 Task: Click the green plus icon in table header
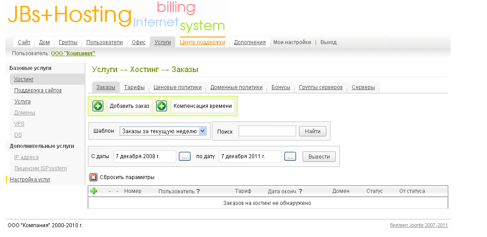[94, 191]
